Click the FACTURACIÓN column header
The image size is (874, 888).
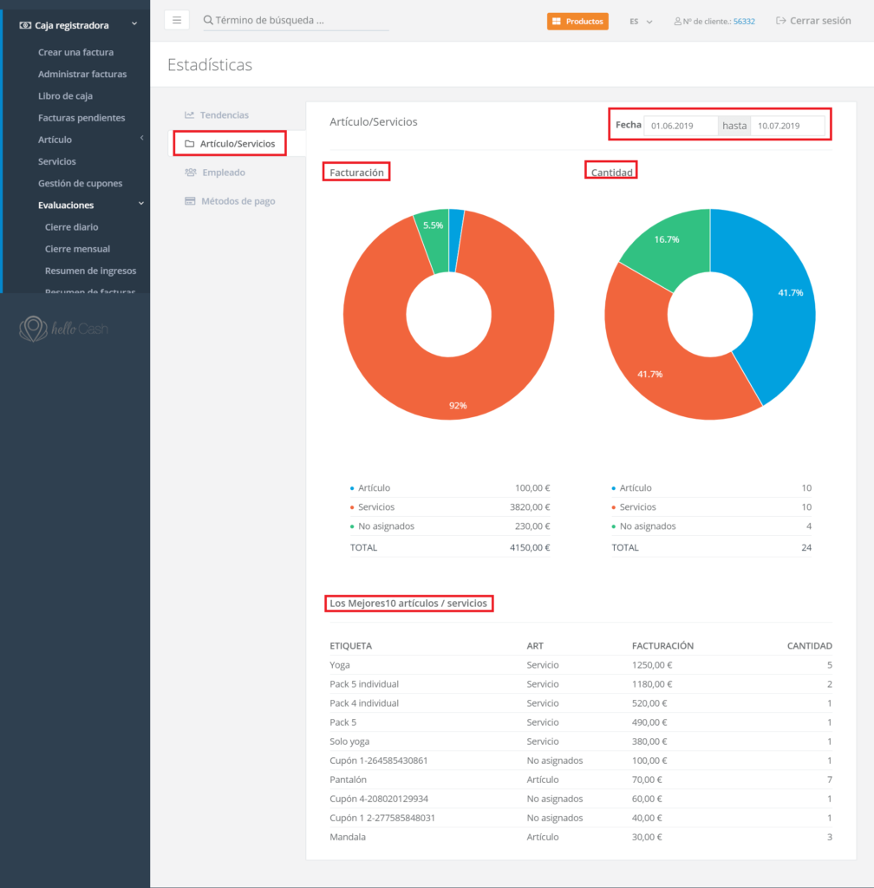tap(662, 646)
